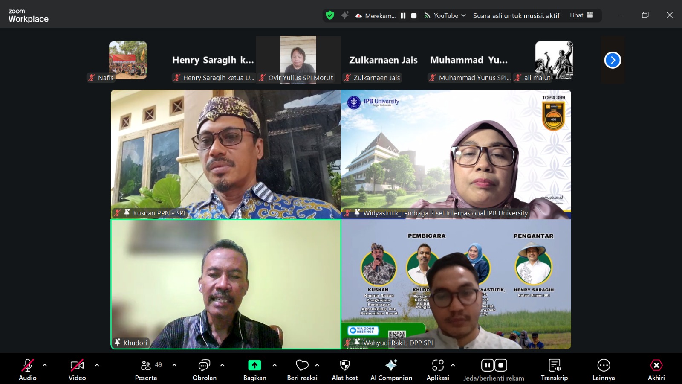The height and width of the screenshot is (384, 682).
Task: Open the Transkrip panel
Action: point(554,369)
